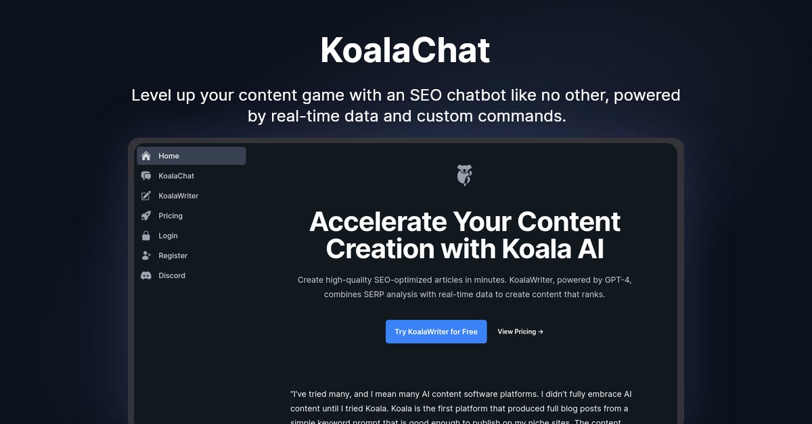Screen dimensions: 812x424
Task: Select the Login sidebar entry
Action: 168,236
